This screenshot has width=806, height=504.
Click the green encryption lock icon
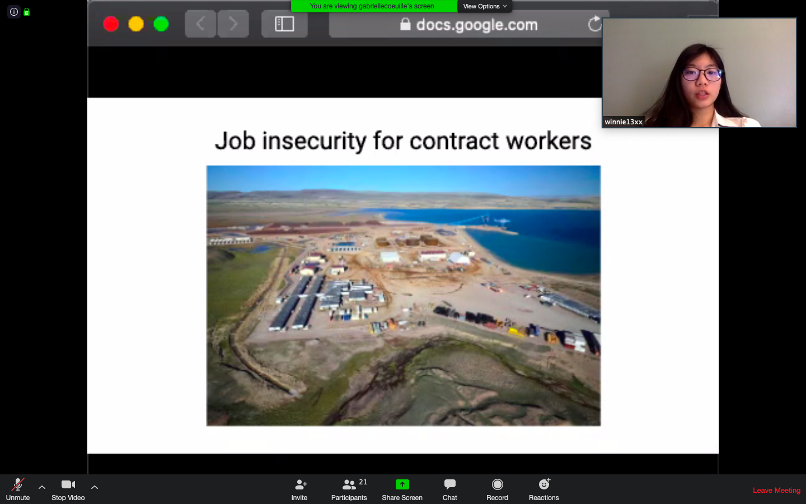click(26, 12)
